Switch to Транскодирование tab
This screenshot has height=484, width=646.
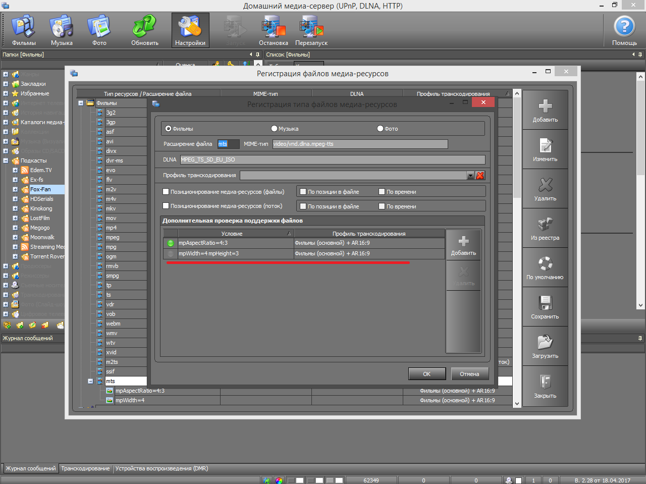click(85, 468)
